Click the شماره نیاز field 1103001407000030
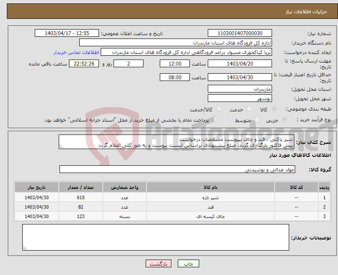Image resolution: width=338 pixels, height=275 pixels. [240, 33]
